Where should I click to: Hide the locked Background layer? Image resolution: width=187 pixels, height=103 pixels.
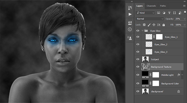tap(138, 91)
